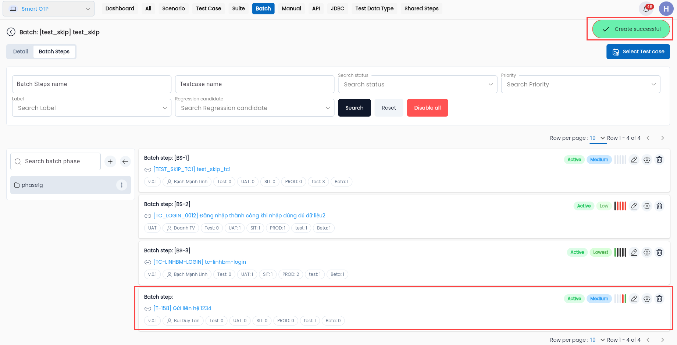Click the Disable all button
Viewport: 677px width, 345px height.
click(427, 108)
